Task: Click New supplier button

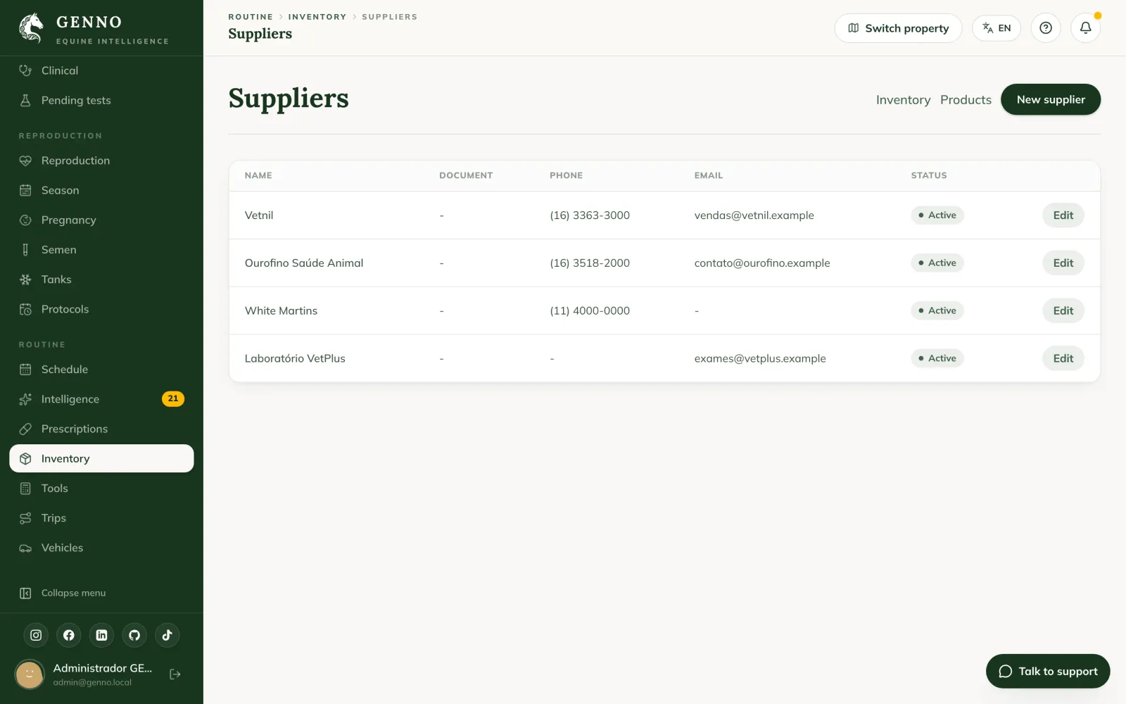Action: click(x=1051, y=99)
